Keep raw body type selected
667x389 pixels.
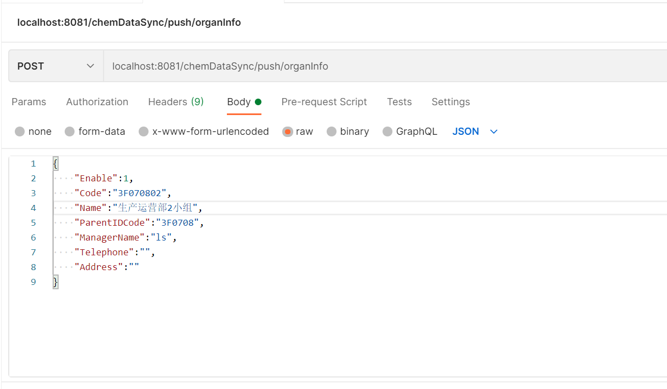tap(298, 131)
